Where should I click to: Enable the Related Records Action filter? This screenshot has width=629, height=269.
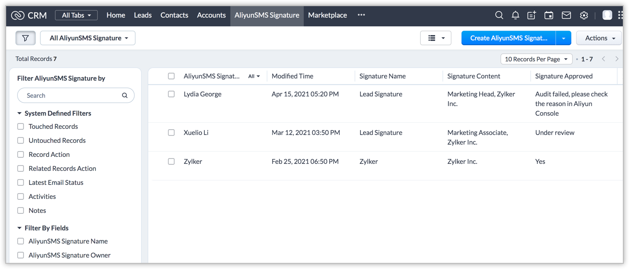tap(21, 169)
